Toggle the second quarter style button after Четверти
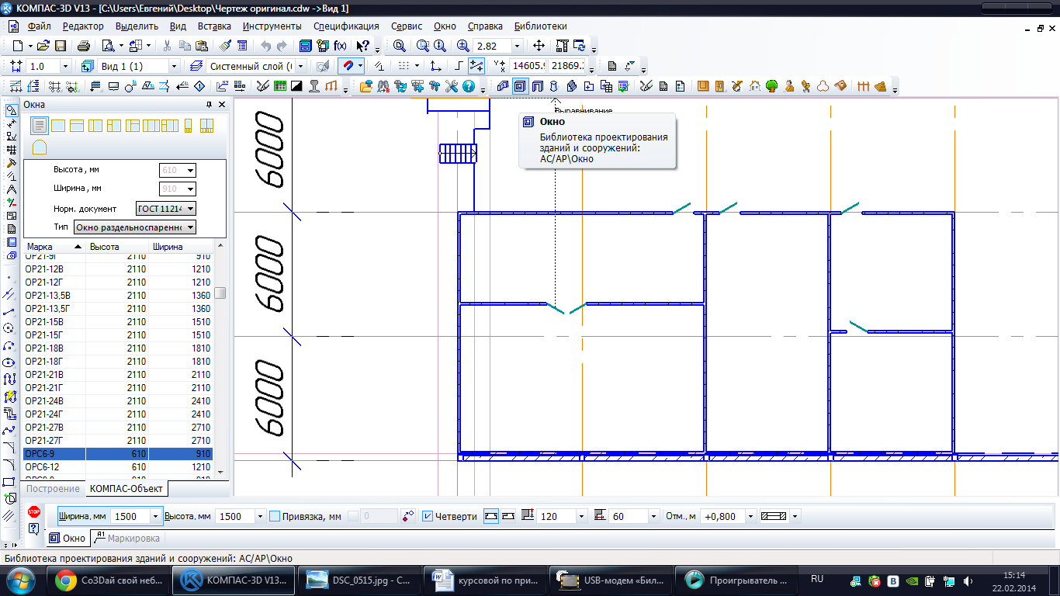Viewport: 1060px width, 596px height. (x=508, y=516)
